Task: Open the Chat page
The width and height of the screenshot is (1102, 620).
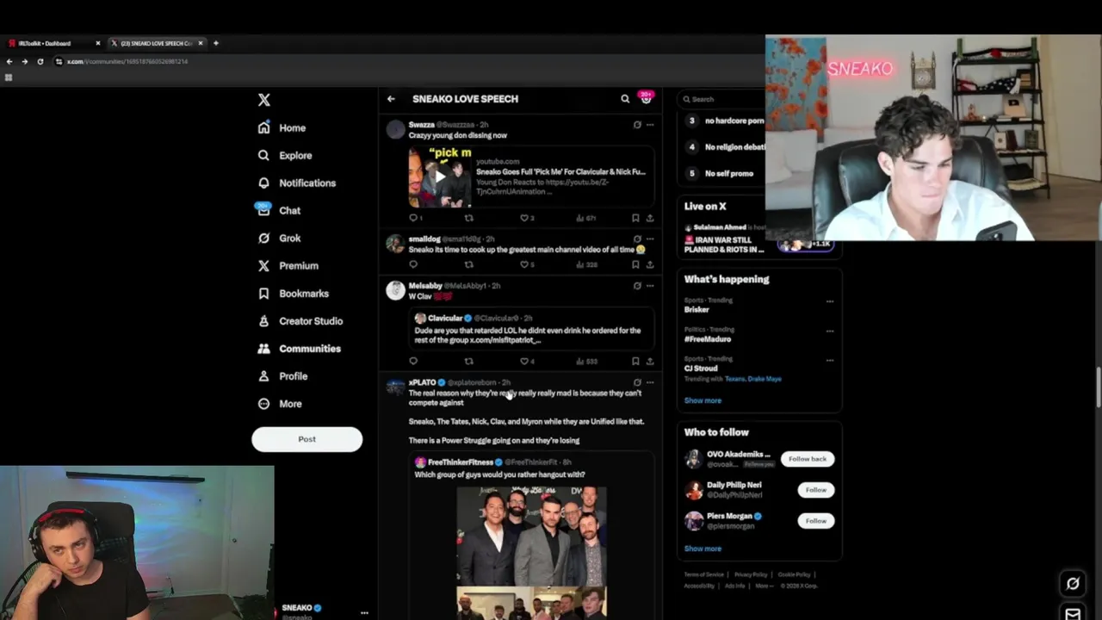Action: click(279, 210)
